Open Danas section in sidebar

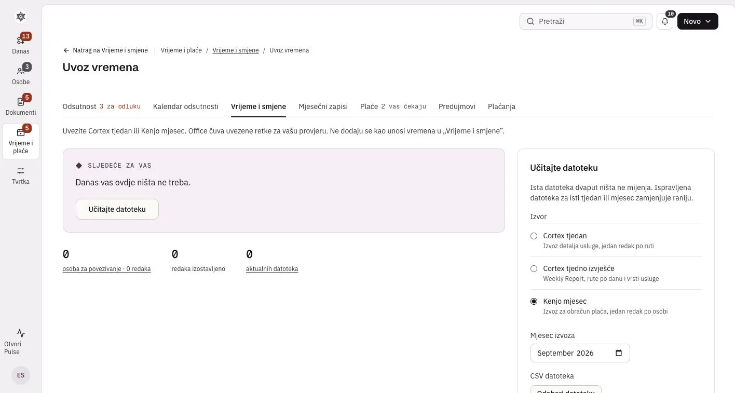[21, 45]
